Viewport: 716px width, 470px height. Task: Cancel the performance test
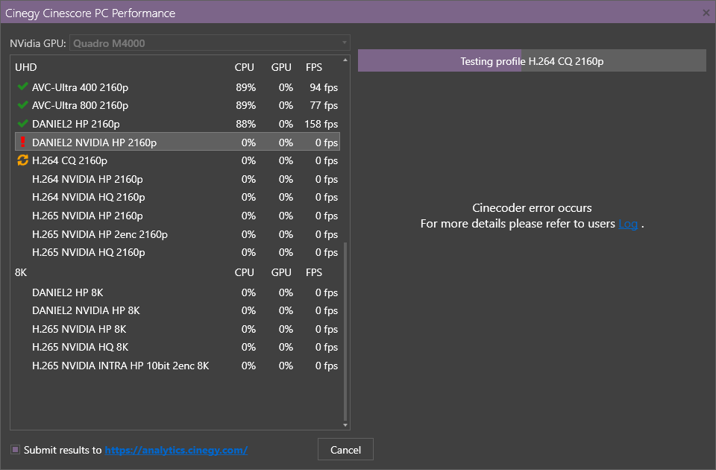[345, 449]
